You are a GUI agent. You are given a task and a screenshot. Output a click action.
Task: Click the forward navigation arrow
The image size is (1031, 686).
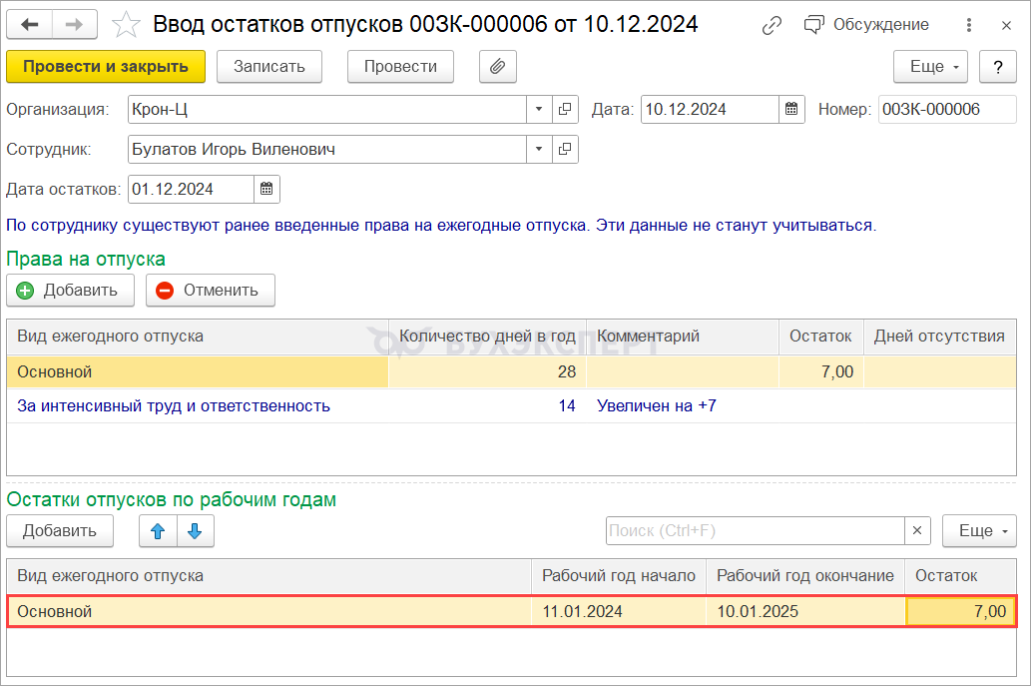(75, 24)
